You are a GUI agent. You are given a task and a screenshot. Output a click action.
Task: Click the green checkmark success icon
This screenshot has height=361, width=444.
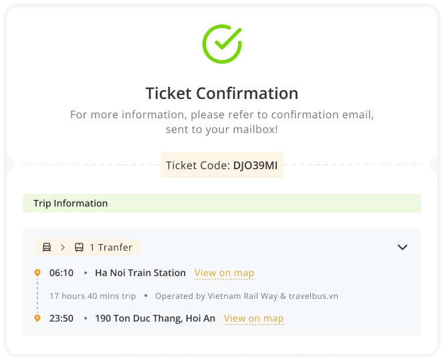(x=222, y=44)
